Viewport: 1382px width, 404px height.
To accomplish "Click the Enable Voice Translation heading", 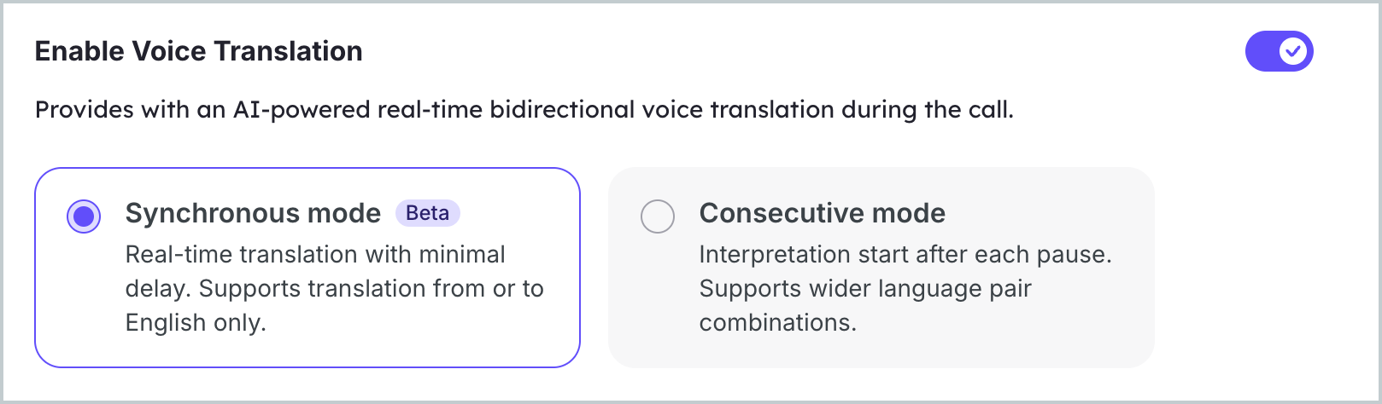I will [198, 51].
